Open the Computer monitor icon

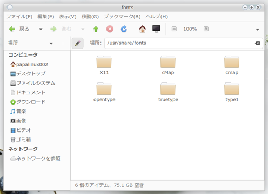[156, 29]
